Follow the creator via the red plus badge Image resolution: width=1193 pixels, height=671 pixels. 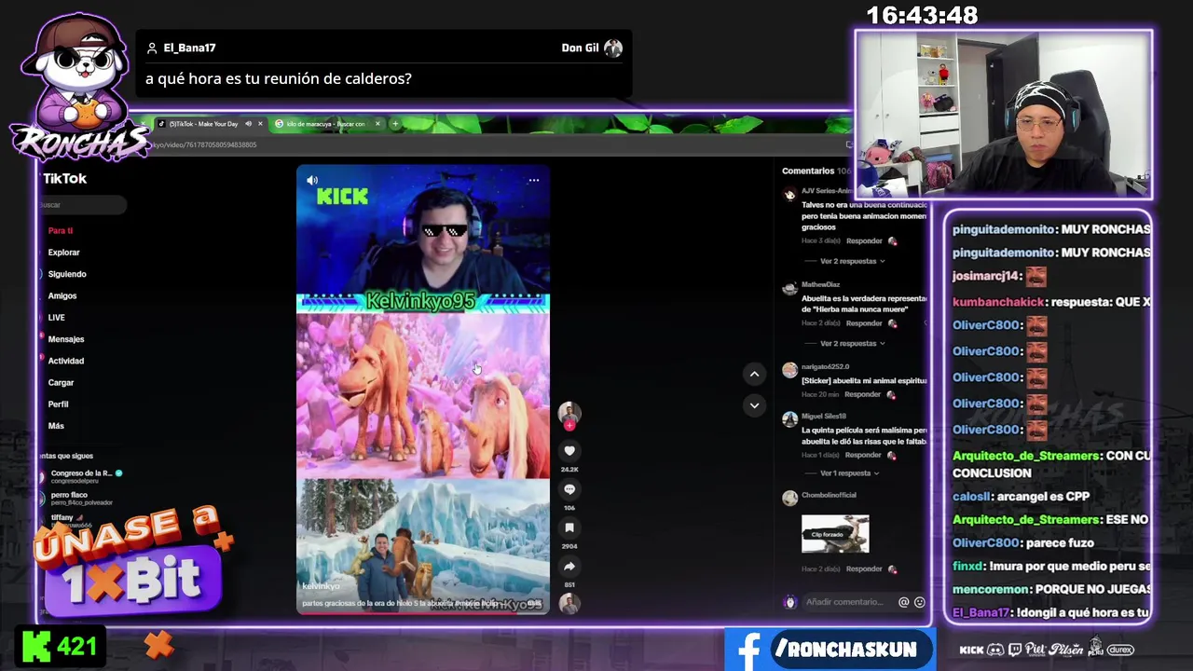point(569,425)
